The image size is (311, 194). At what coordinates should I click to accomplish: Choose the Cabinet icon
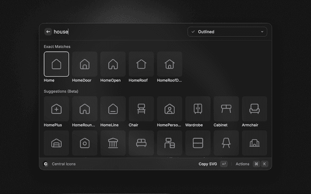[x=226, y=109]
